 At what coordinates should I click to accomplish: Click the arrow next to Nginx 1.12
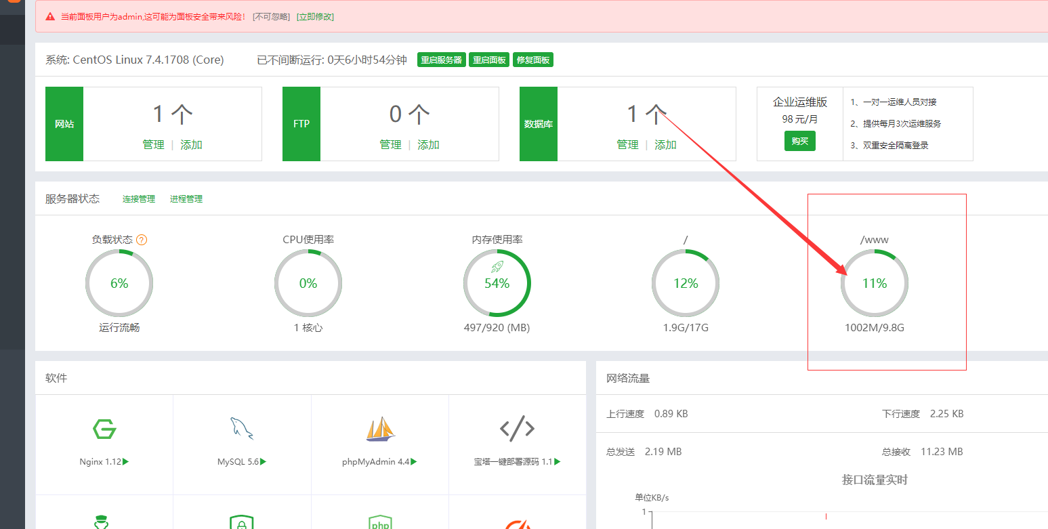(x=126, y=462)
